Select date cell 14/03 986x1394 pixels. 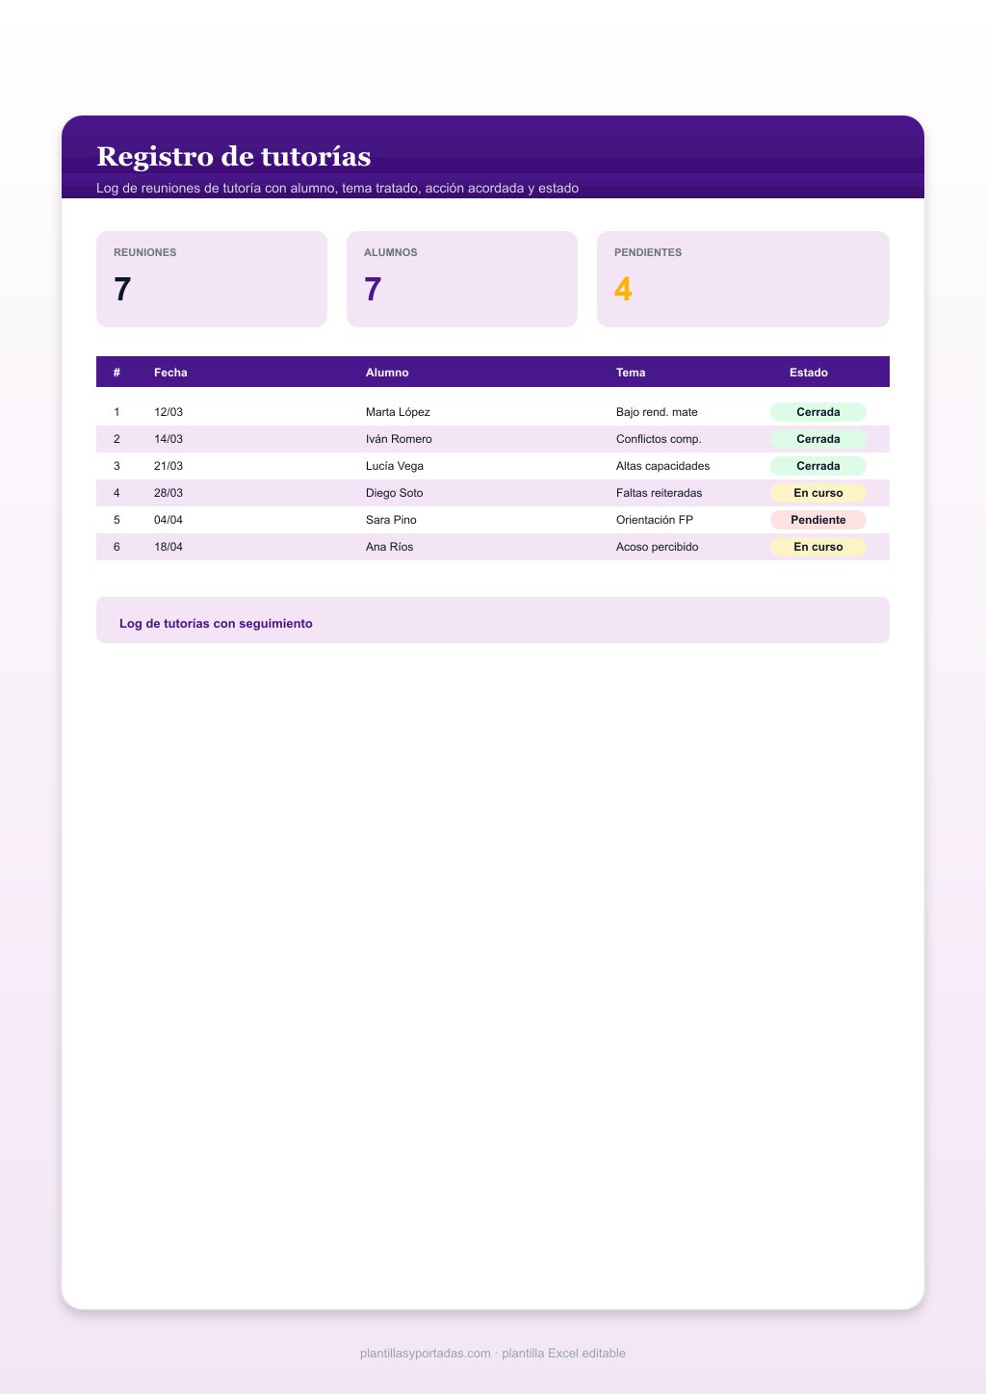point(169,439)
